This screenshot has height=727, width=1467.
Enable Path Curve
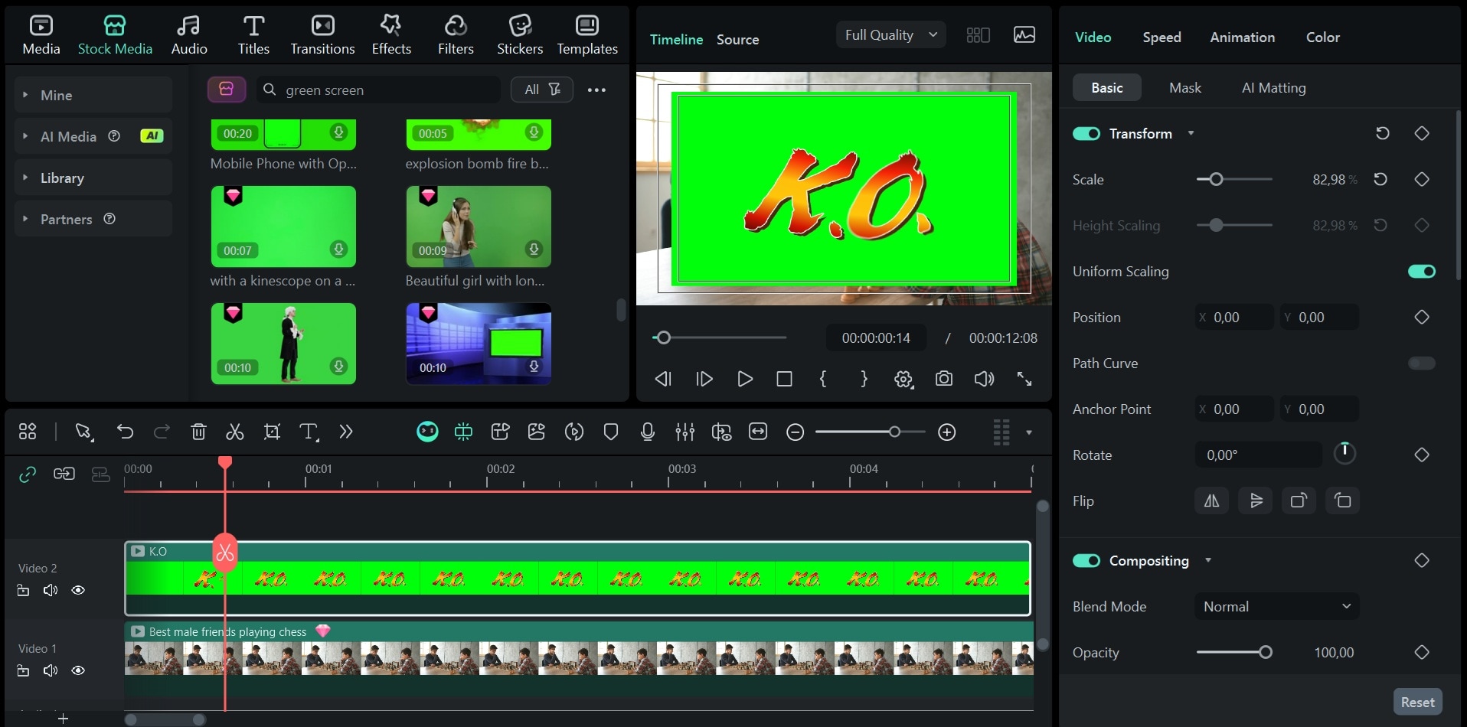pos(1422,363)
